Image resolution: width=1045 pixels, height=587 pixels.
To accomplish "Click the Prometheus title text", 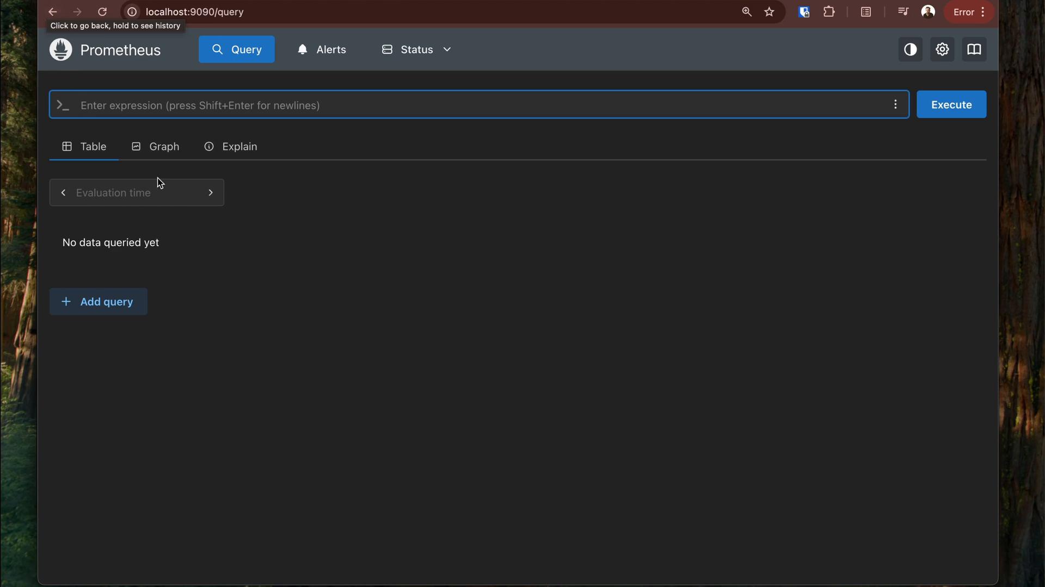I will pos(120,50).
